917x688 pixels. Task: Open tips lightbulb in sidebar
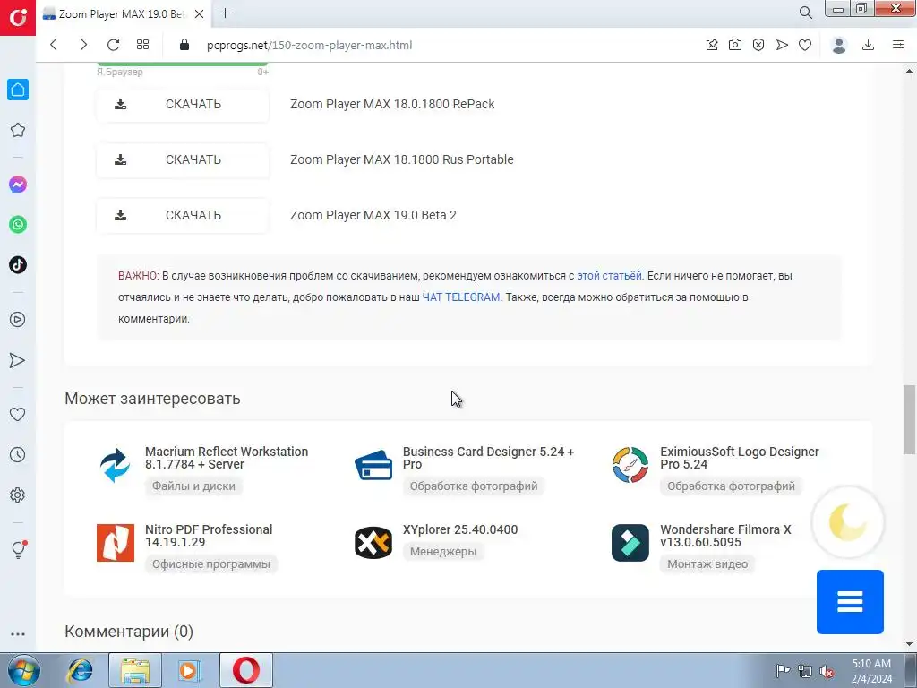point(19,549)
